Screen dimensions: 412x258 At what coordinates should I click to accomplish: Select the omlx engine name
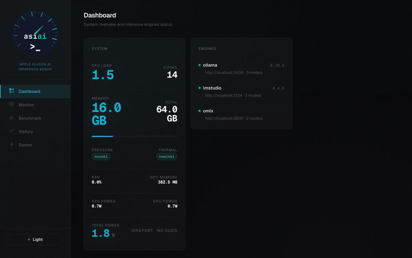208,111
